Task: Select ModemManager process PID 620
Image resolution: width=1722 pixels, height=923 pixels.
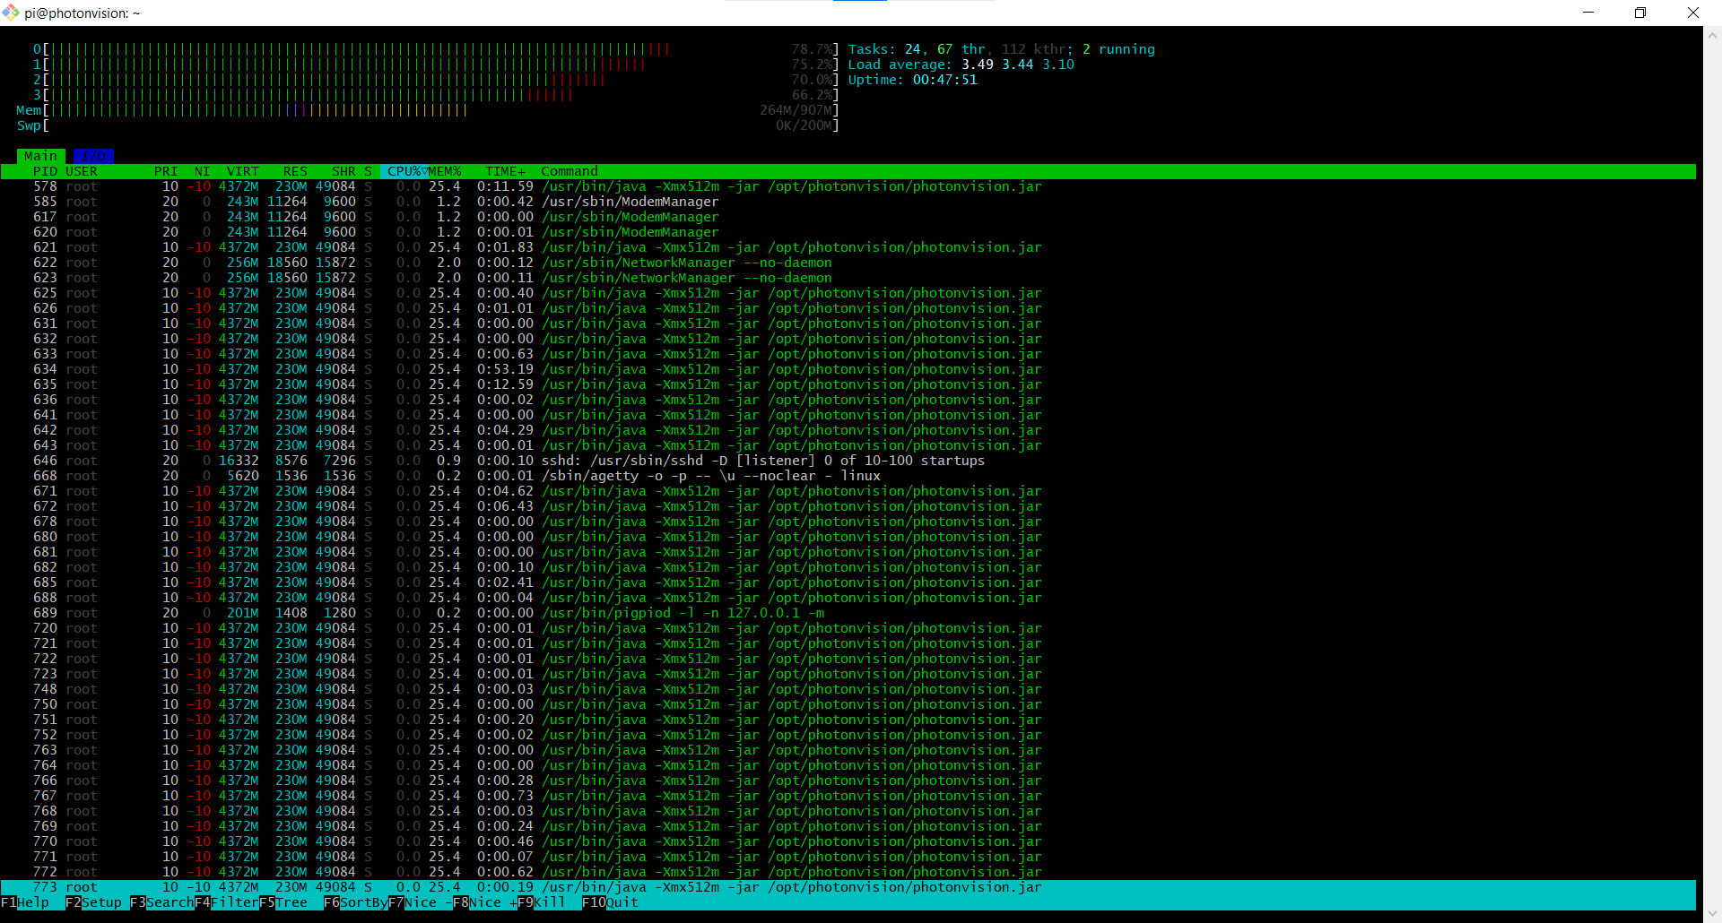Action: 848,232
